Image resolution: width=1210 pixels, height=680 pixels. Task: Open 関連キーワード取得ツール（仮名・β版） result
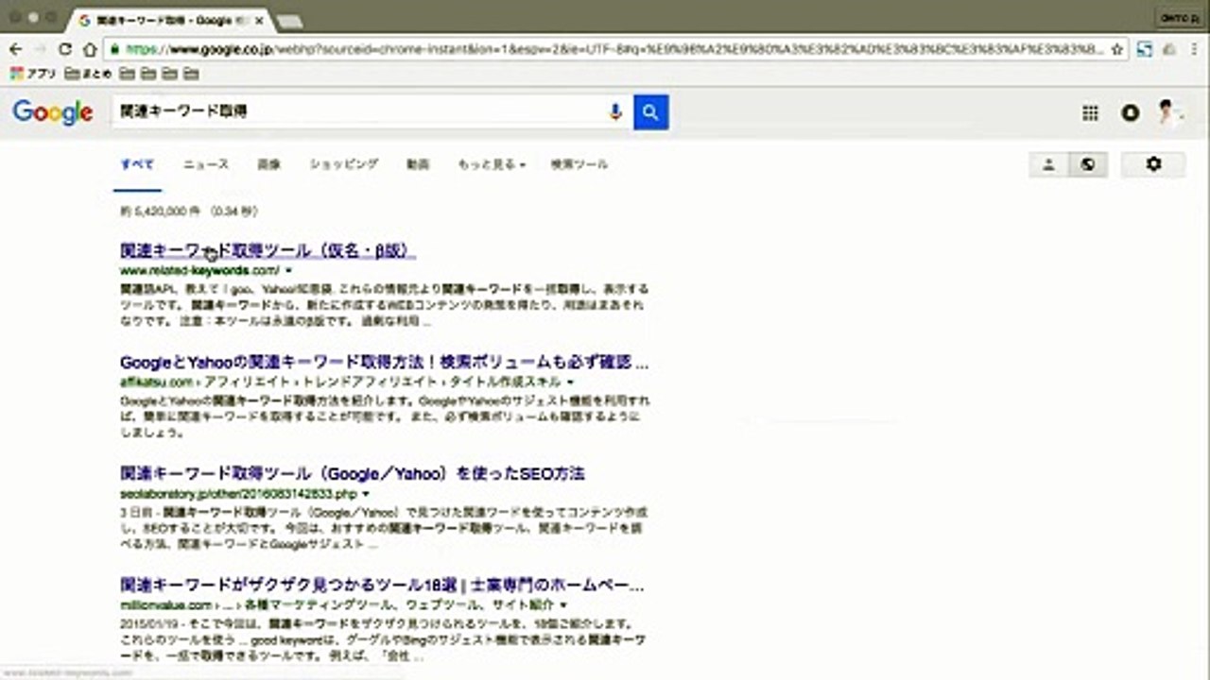(x=268, y=250)
